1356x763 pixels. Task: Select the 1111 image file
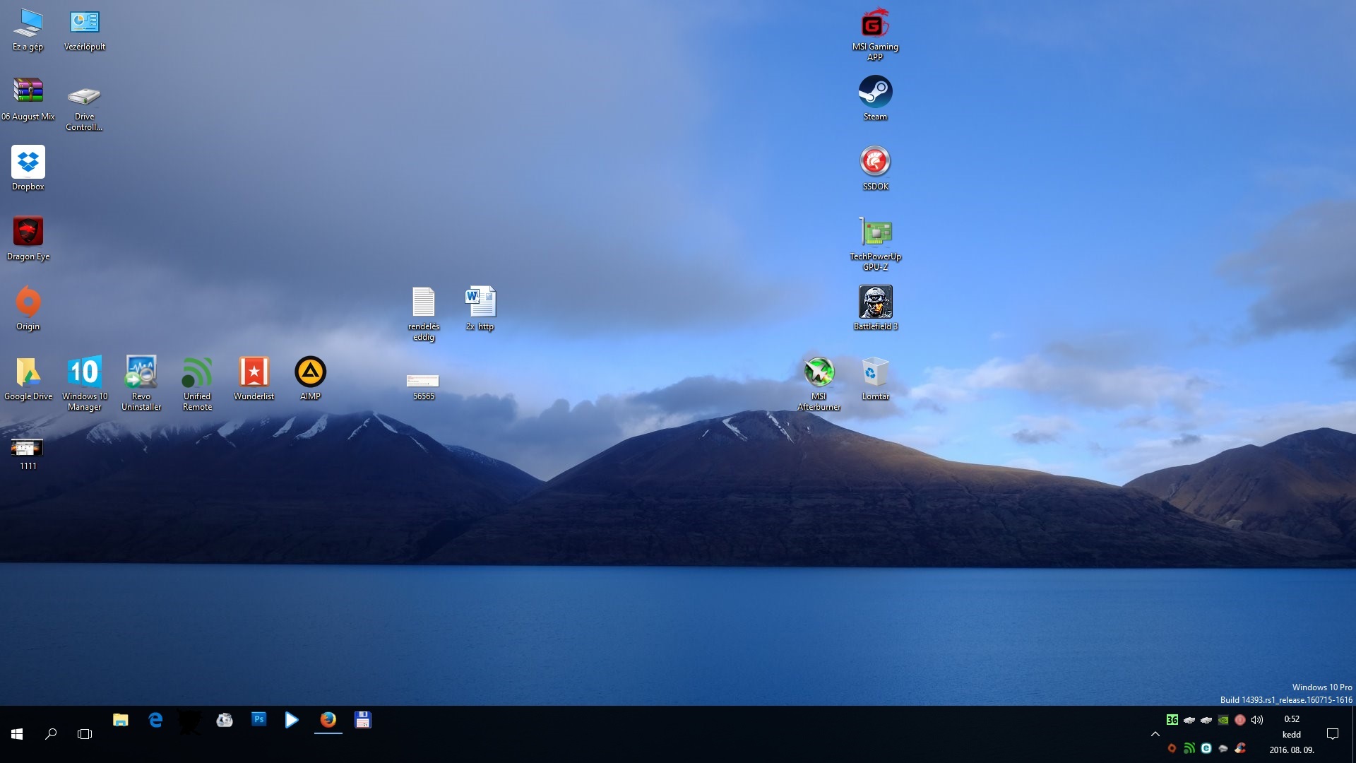28,455
